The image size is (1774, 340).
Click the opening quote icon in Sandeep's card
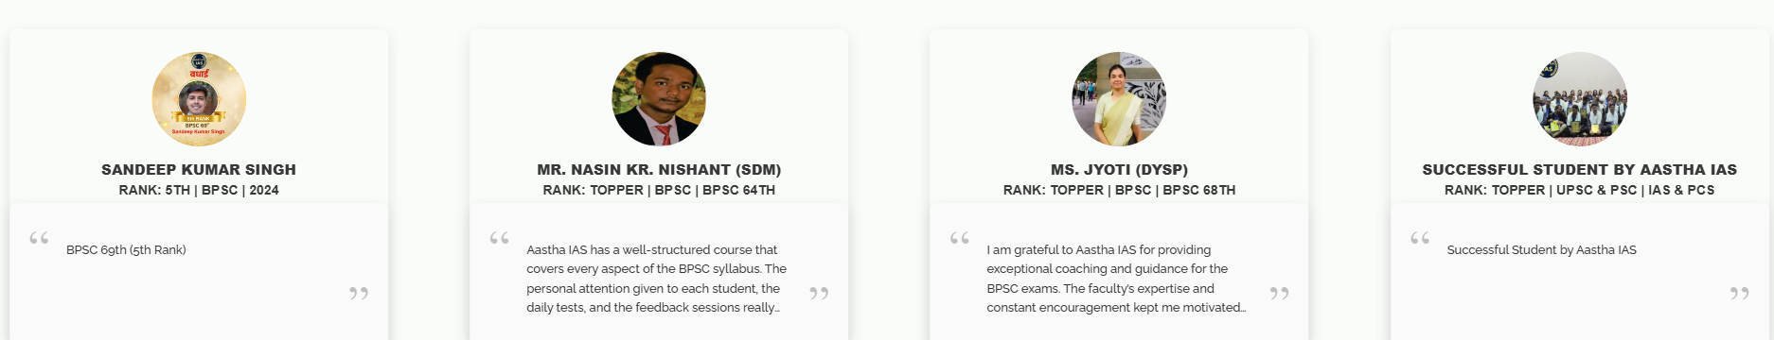(x=39, y=238)
